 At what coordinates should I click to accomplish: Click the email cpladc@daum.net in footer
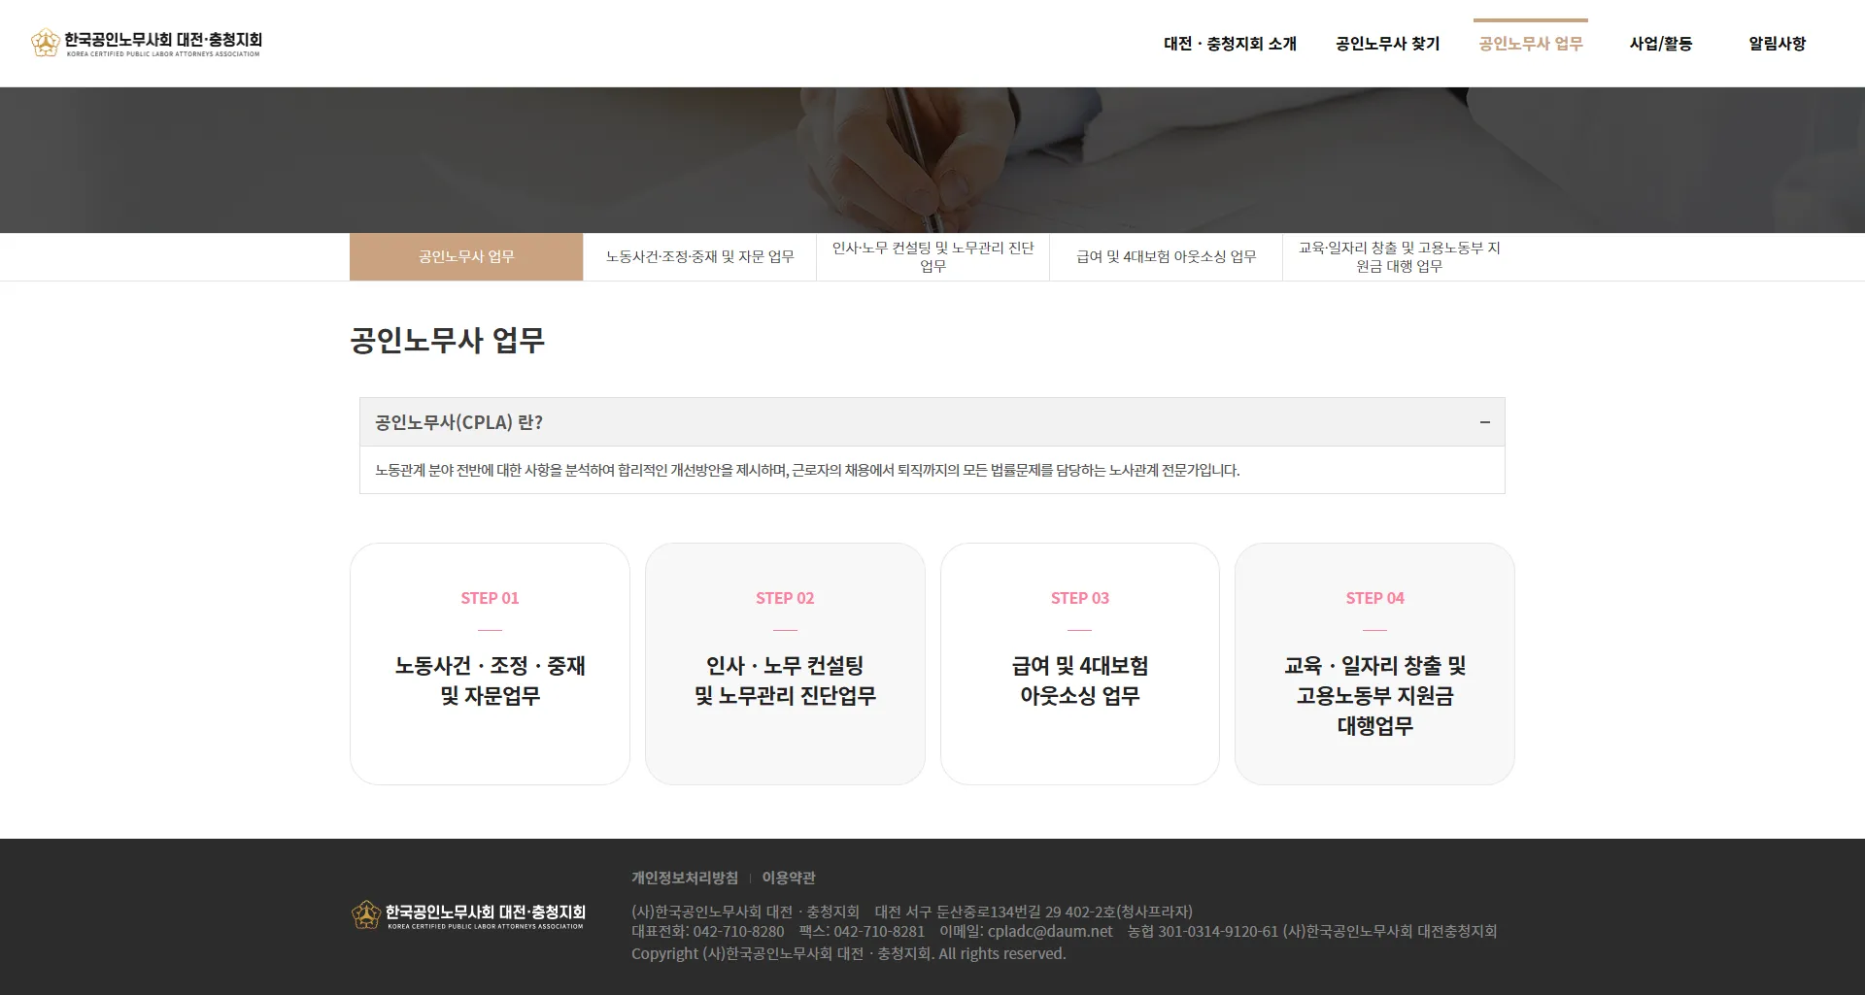pyautogui.click(x=1050, y=931)
